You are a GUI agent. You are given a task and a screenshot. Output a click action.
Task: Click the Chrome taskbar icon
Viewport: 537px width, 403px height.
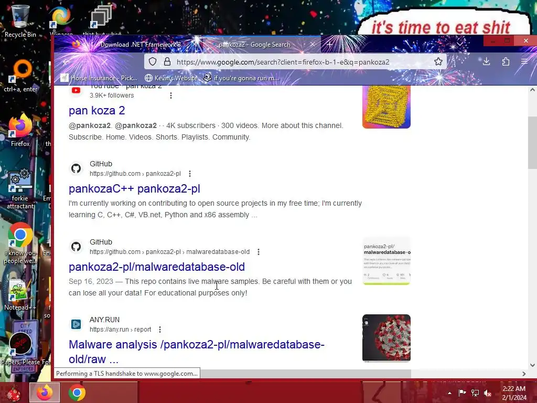(x=77, y=393)
